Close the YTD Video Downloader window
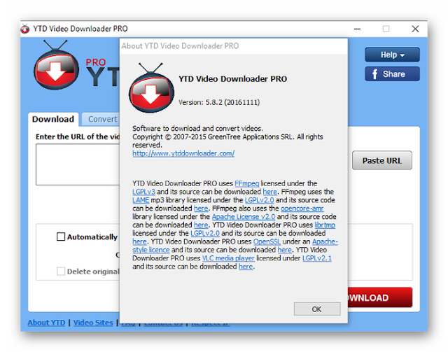This screenshot has width=448, height=352. [415, 29]
